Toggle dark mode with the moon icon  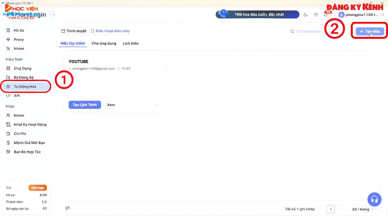tap(306, 15)
